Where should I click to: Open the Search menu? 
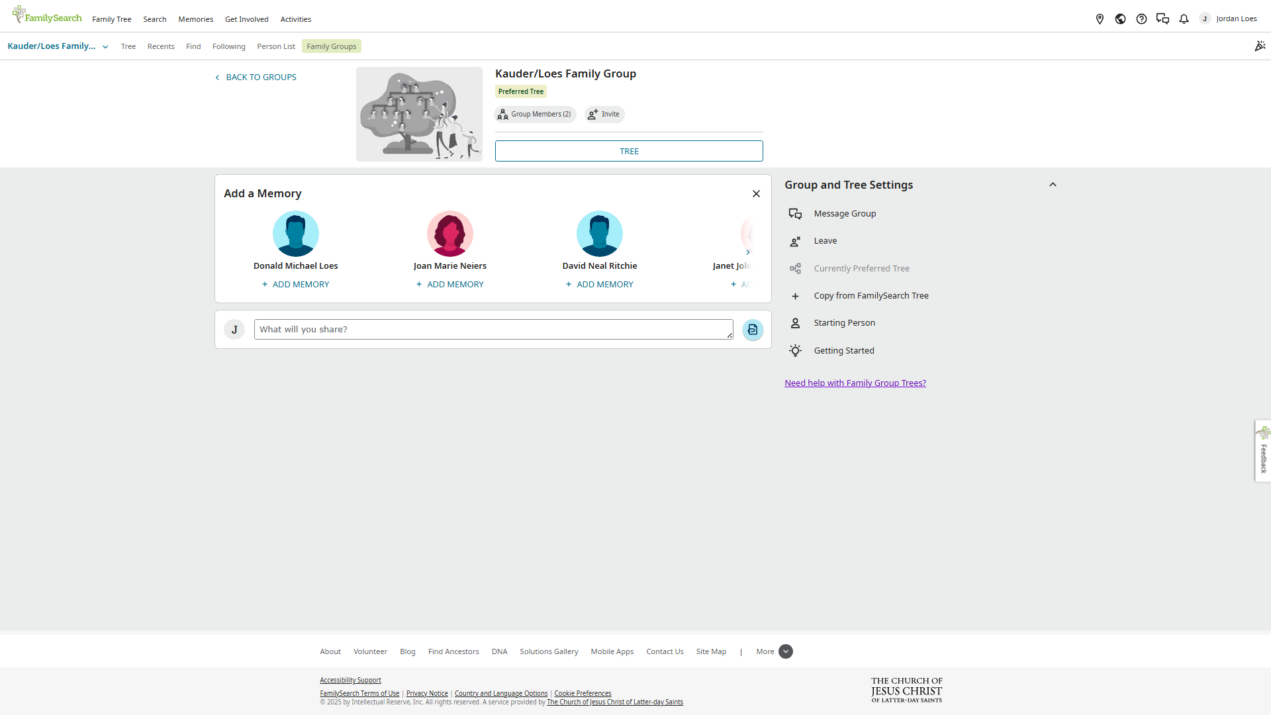(x=155, y=19)
